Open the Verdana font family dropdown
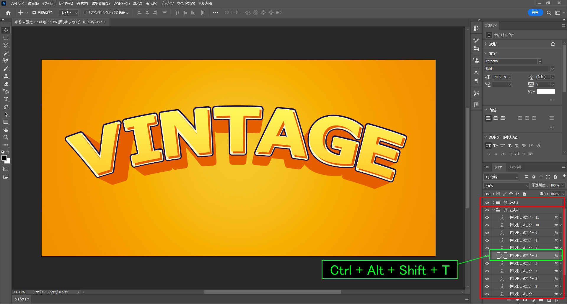The height and width of the screenshot is (304, 567). click(x=540, y=61)
